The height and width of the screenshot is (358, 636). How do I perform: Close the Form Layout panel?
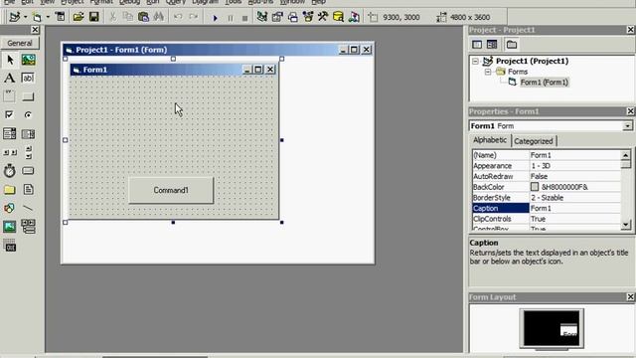(630, 297)
